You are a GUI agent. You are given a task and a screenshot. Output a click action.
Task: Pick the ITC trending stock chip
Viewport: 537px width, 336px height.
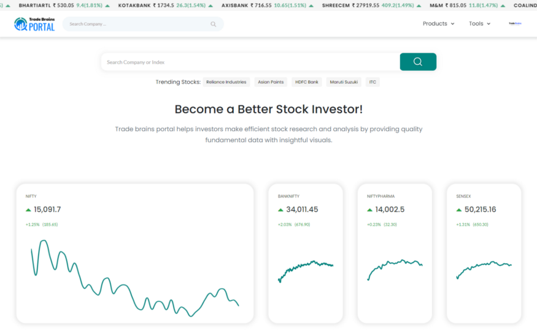coord(373,82)
